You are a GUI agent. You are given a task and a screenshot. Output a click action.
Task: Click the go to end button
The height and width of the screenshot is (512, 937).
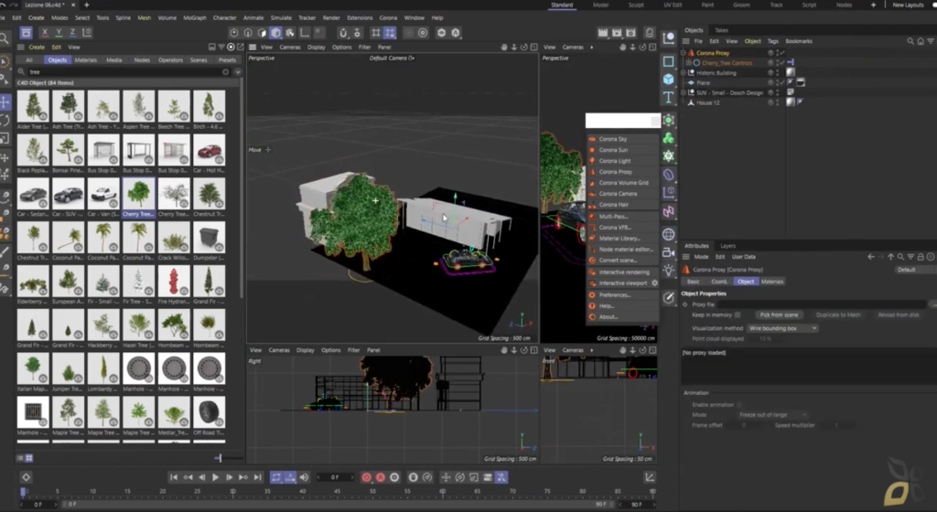coord(257,477)
